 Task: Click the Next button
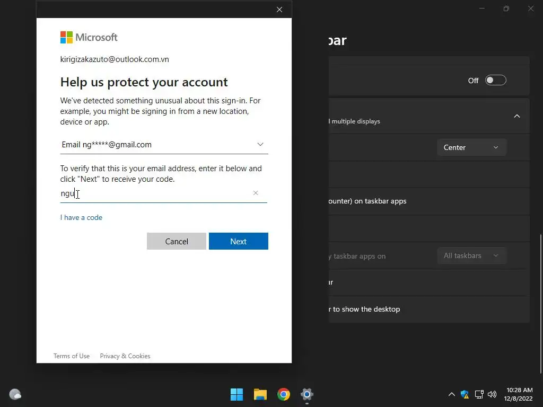(x=239, y=241)
